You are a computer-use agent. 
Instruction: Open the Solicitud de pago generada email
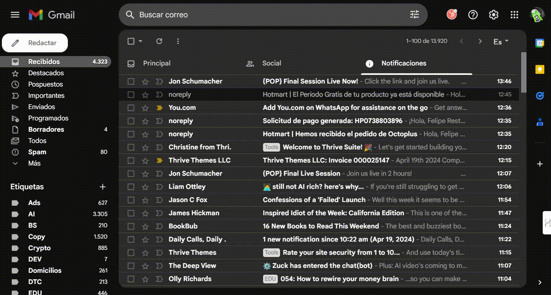(318, 121)
